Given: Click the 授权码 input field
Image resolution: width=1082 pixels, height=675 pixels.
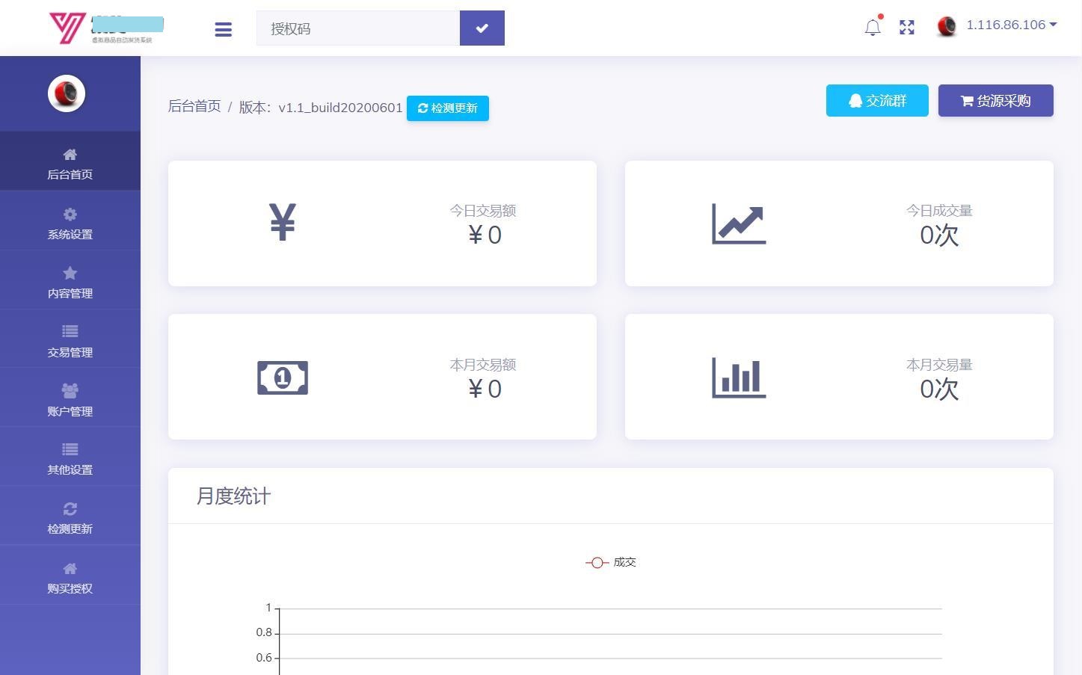Looking at the screenshot, I should coord(358,28).
